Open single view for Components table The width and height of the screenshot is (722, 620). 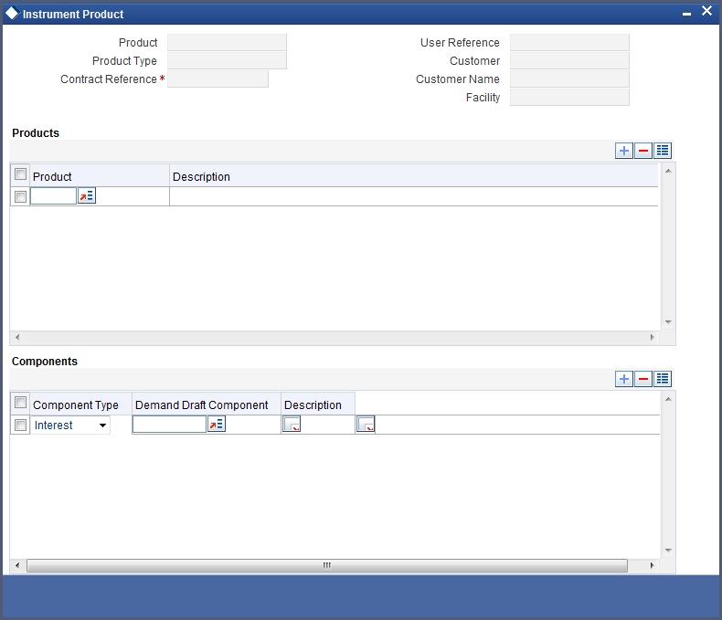coord(663,379)
